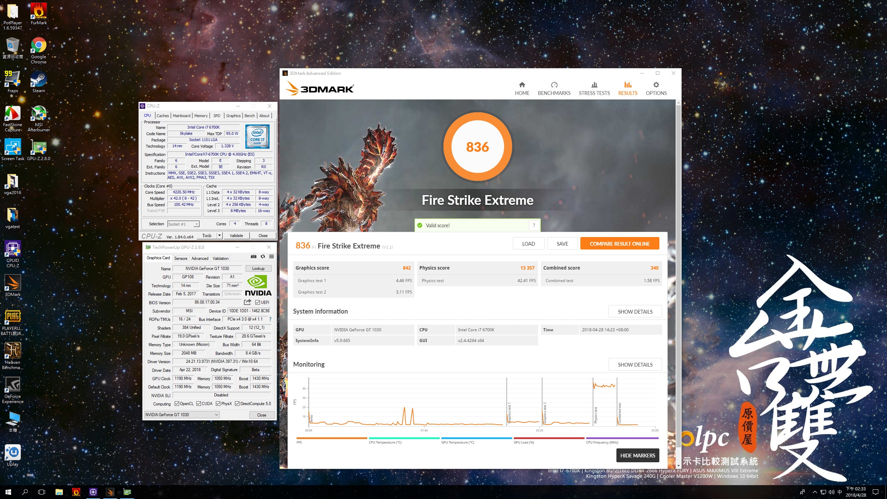The height and width of the screenshot is (499, 887).
Task: Show hidden tray icons chevron
Action: pos(815,492)
